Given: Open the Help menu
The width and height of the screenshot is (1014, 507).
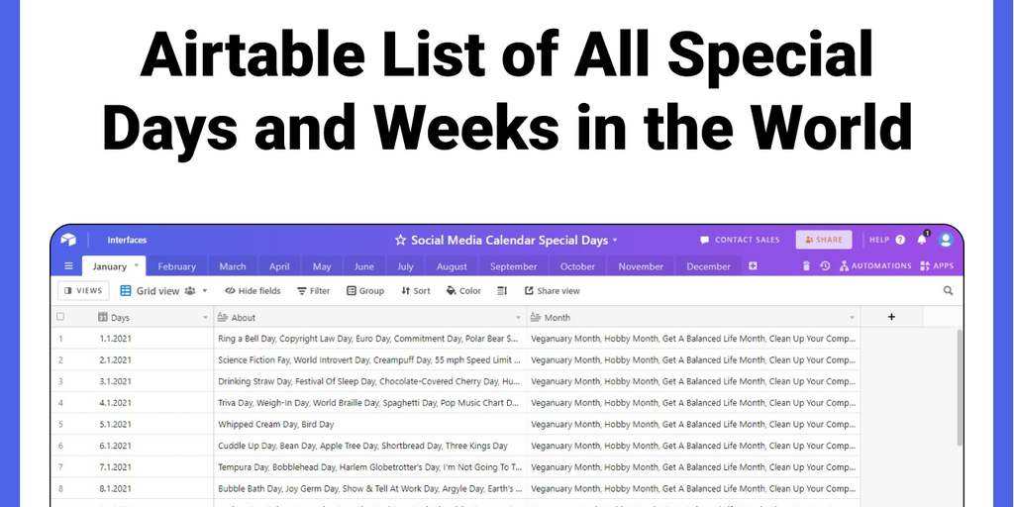Looking at the screenshot, I should [887, 240].
